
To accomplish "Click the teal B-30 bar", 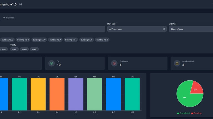I will [x=132, y=94].
